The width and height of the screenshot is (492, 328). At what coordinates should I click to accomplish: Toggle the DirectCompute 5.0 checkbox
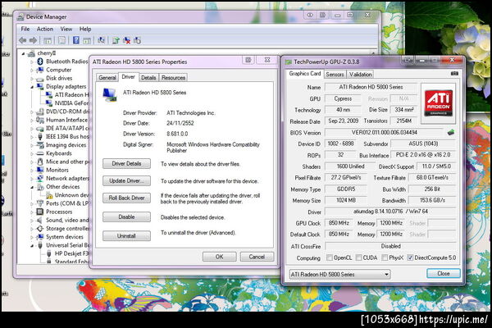(410, 257)
